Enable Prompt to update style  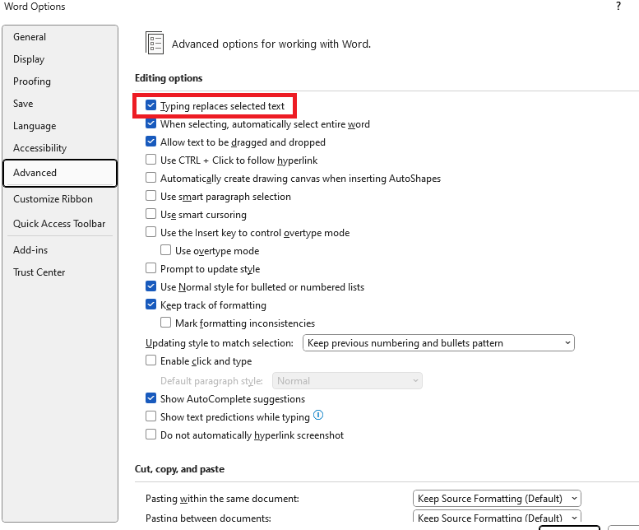point(150,268)
